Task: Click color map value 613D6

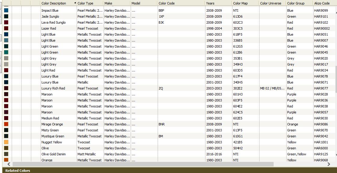Action: coord(238,16)
